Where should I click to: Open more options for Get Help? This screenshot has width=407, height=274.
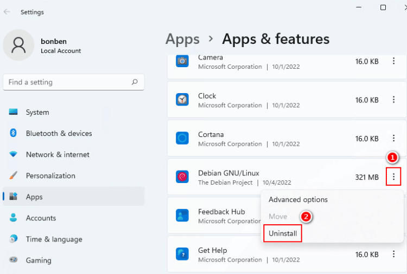coord(394,254)
